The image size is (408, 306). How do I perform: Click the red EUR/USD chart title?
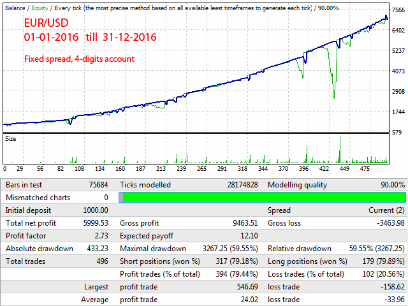coord(48,23)
